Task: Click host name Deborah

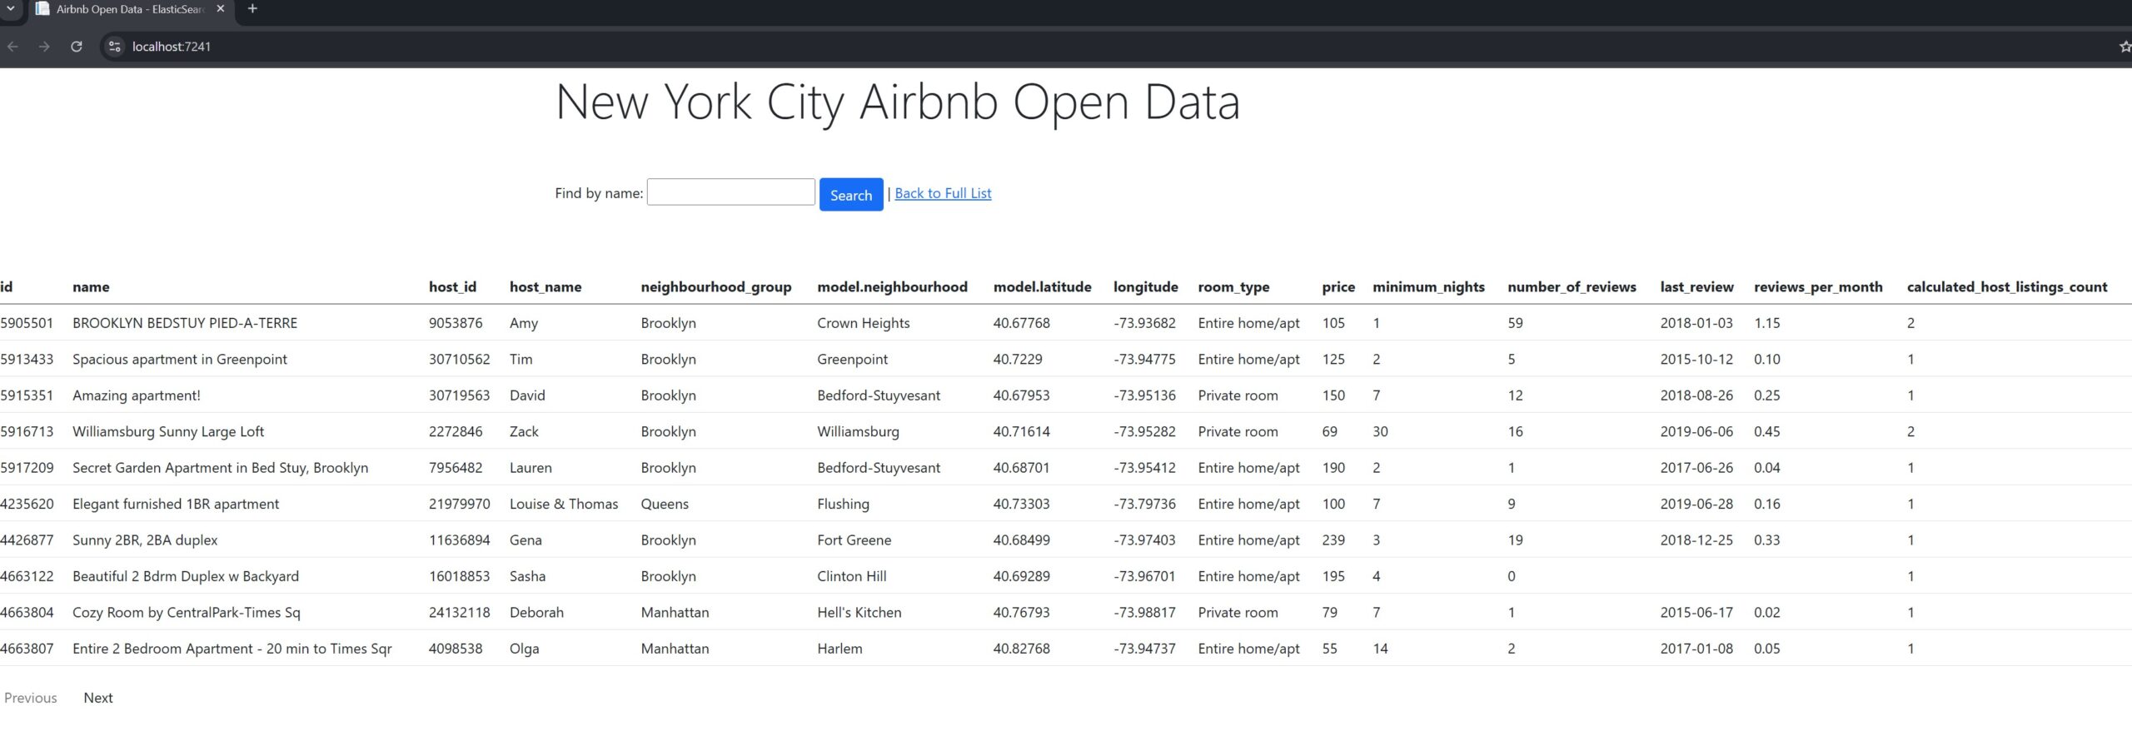Action: [536, 612]
